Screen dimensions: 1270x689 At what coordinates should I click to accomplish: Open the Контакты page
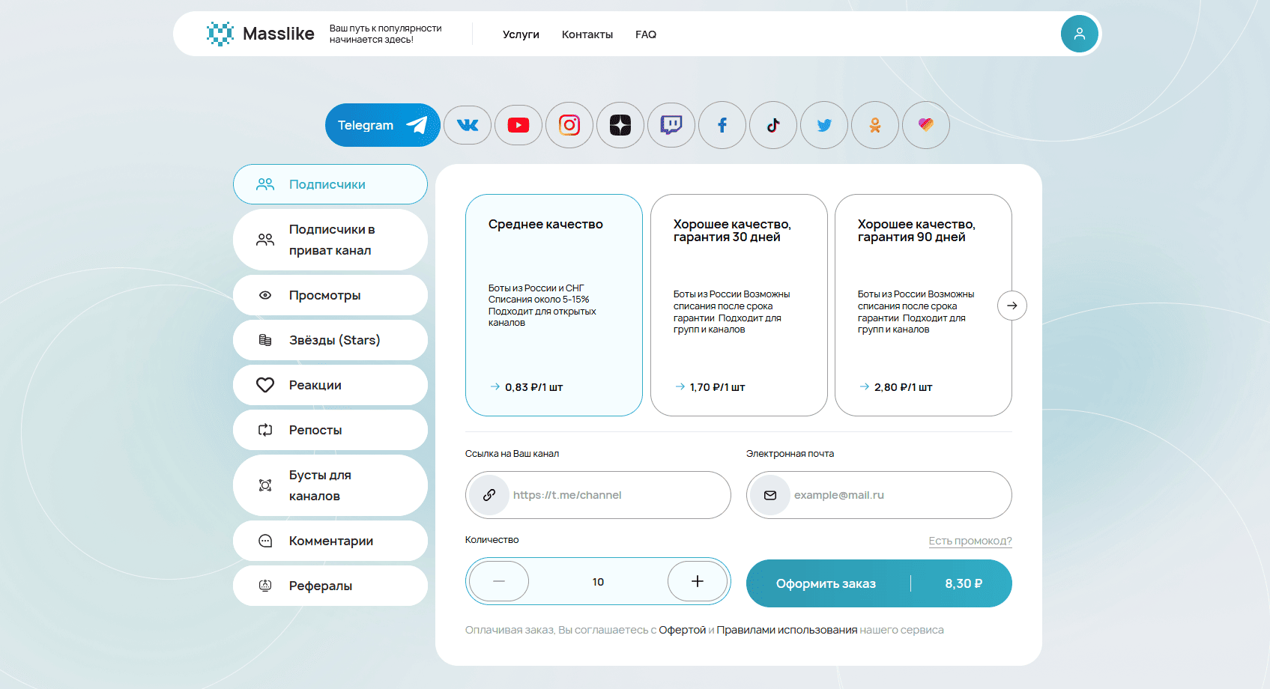(x=587, y=34)
